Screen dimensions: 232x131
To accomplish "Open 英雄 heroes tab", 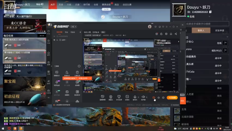I will [61, 5].
